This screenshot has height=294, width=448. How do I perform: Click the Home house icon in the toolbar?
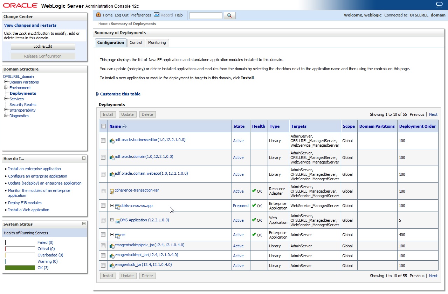tap(98, 15)
